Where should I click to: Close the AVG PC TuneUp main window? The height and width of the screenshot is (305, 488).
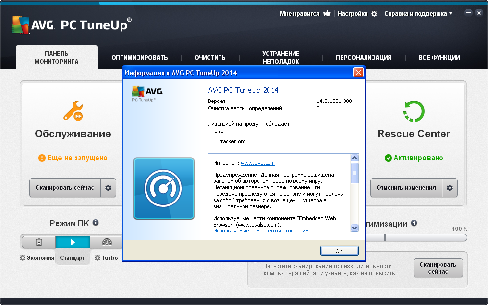coord(479,13)
